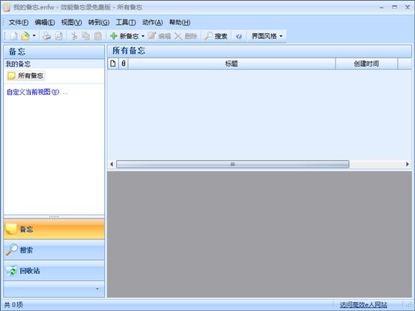This screenshot has width=415, height=311.
Task: Expand the 新备忘 dropdown arrow
Action: click(143, 36)
